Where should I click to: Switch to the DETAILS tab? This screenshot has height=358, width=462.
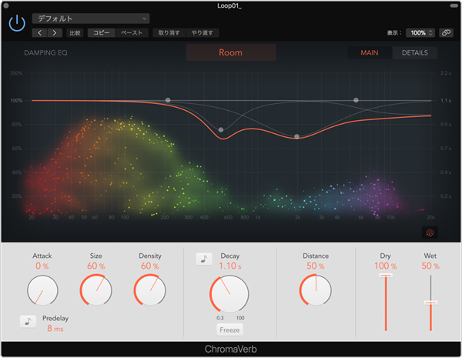[x=415, y=53]
